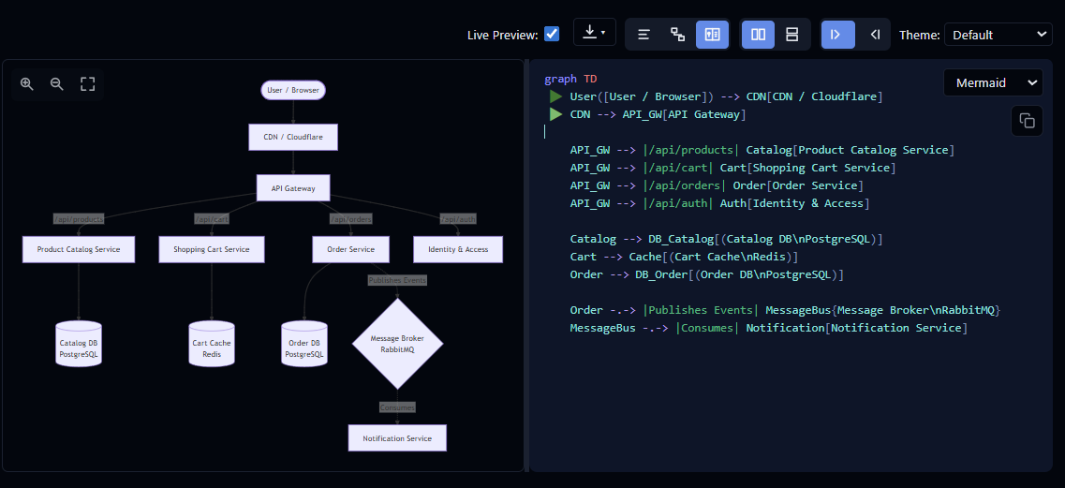This screenshot has height=488, width=1065.
Task: Select stacked row layout
Action: coord(791,35)
